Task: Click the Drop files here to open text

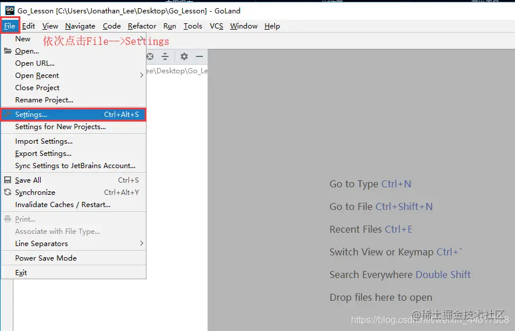Action: pos(381,297)
